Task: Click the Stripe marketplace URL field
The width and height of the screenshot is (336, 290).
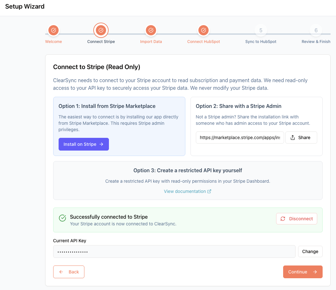Action: click(240, 138)
